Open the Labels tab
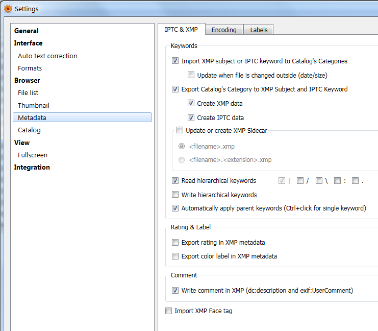 click(x=259, y=30)
